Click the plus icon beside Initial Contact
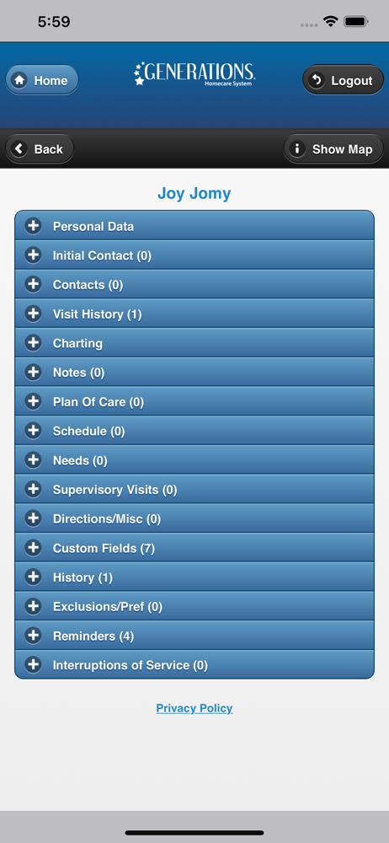Screen dimensions: 389x843 34,255
